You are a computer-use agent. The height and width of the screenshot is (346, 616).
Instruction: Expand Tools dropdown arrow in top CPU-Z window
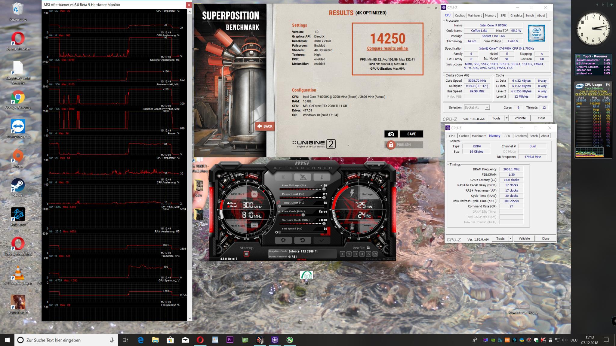point(507,118)
